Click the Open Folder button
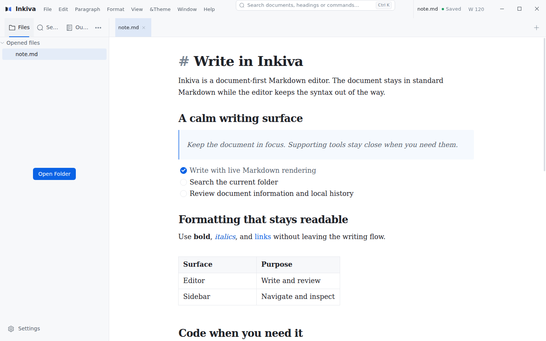The height and width of the screenshot is (341, 546). (x=54, y=174)
